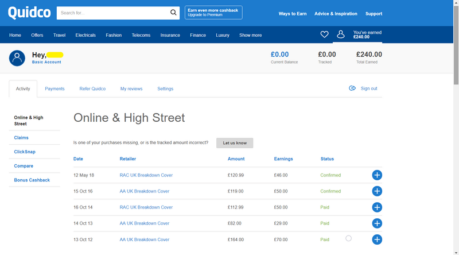Open Bonus Cashback in the sidebar
The image size is (459, 255).
[x=32, y=180]
